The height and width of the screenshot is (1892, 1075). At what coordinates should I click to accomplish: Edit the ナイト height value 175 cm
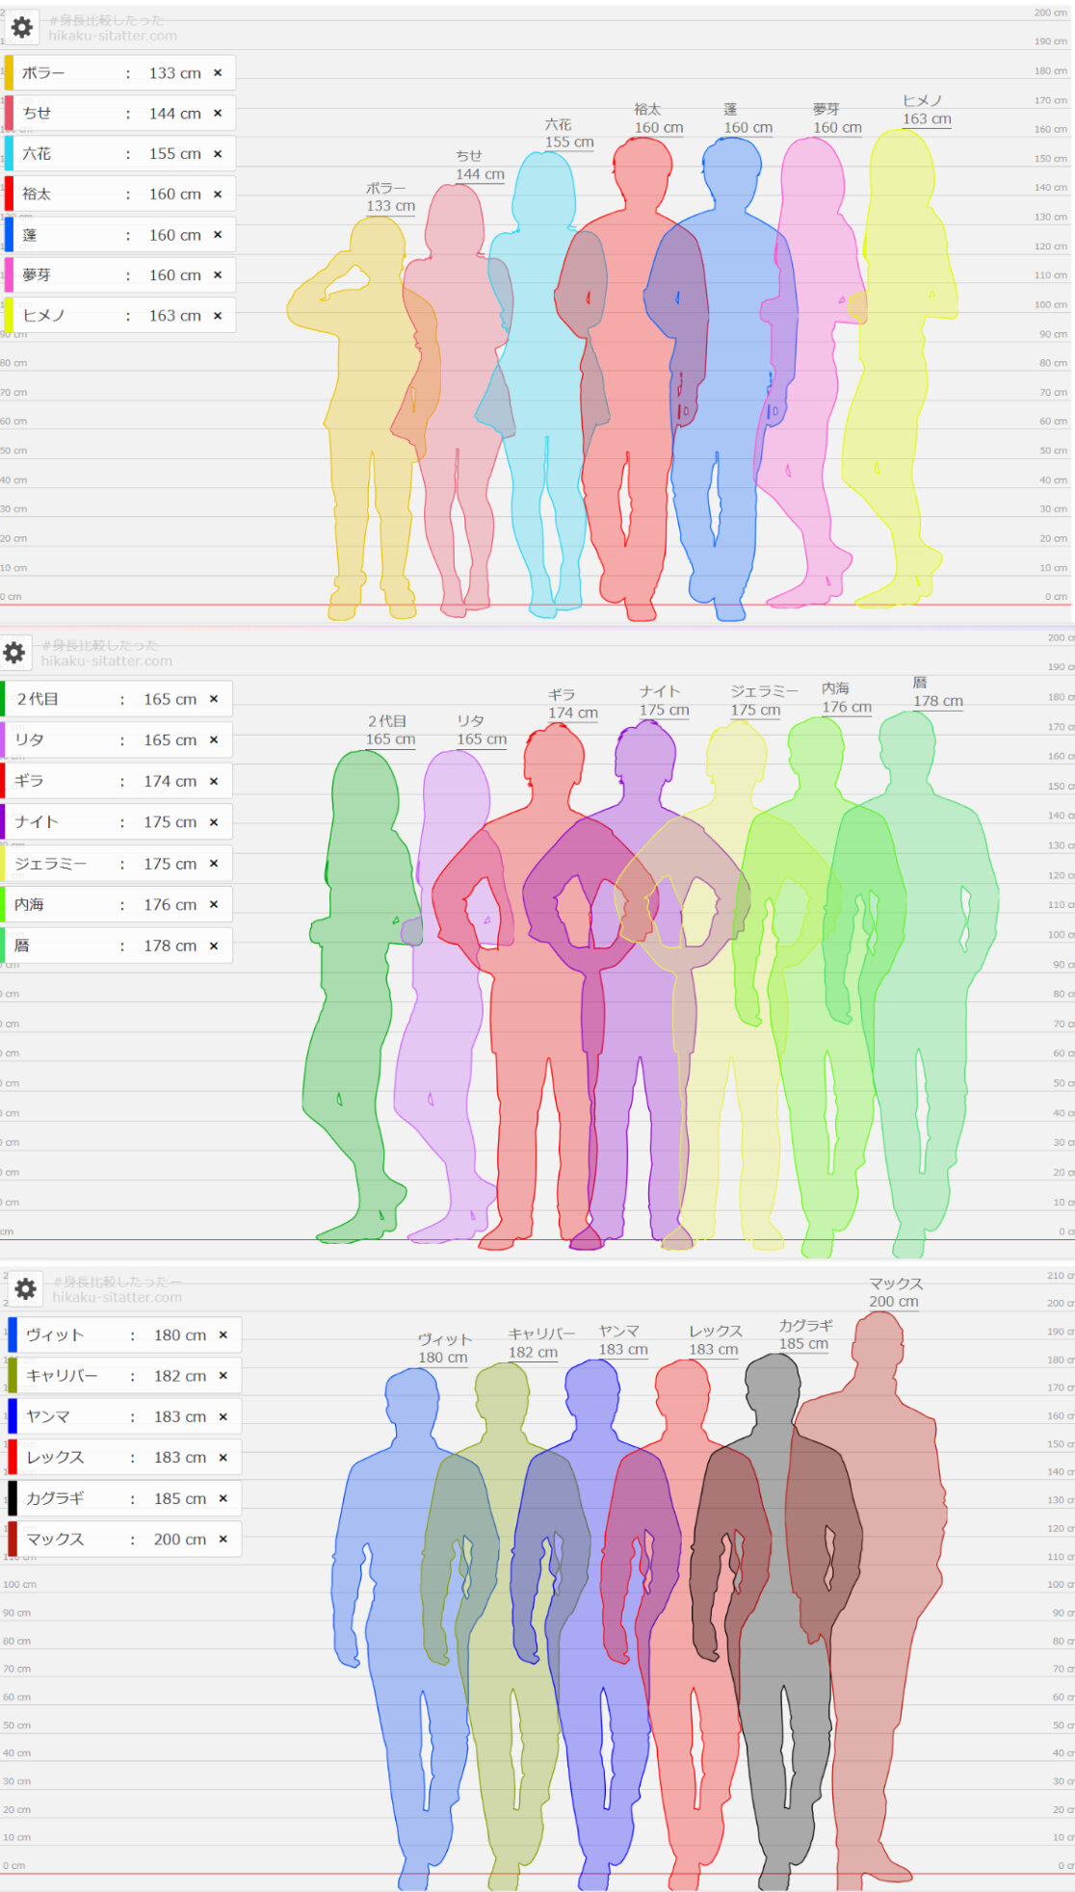pyautogui.click(x=170, y=822)
